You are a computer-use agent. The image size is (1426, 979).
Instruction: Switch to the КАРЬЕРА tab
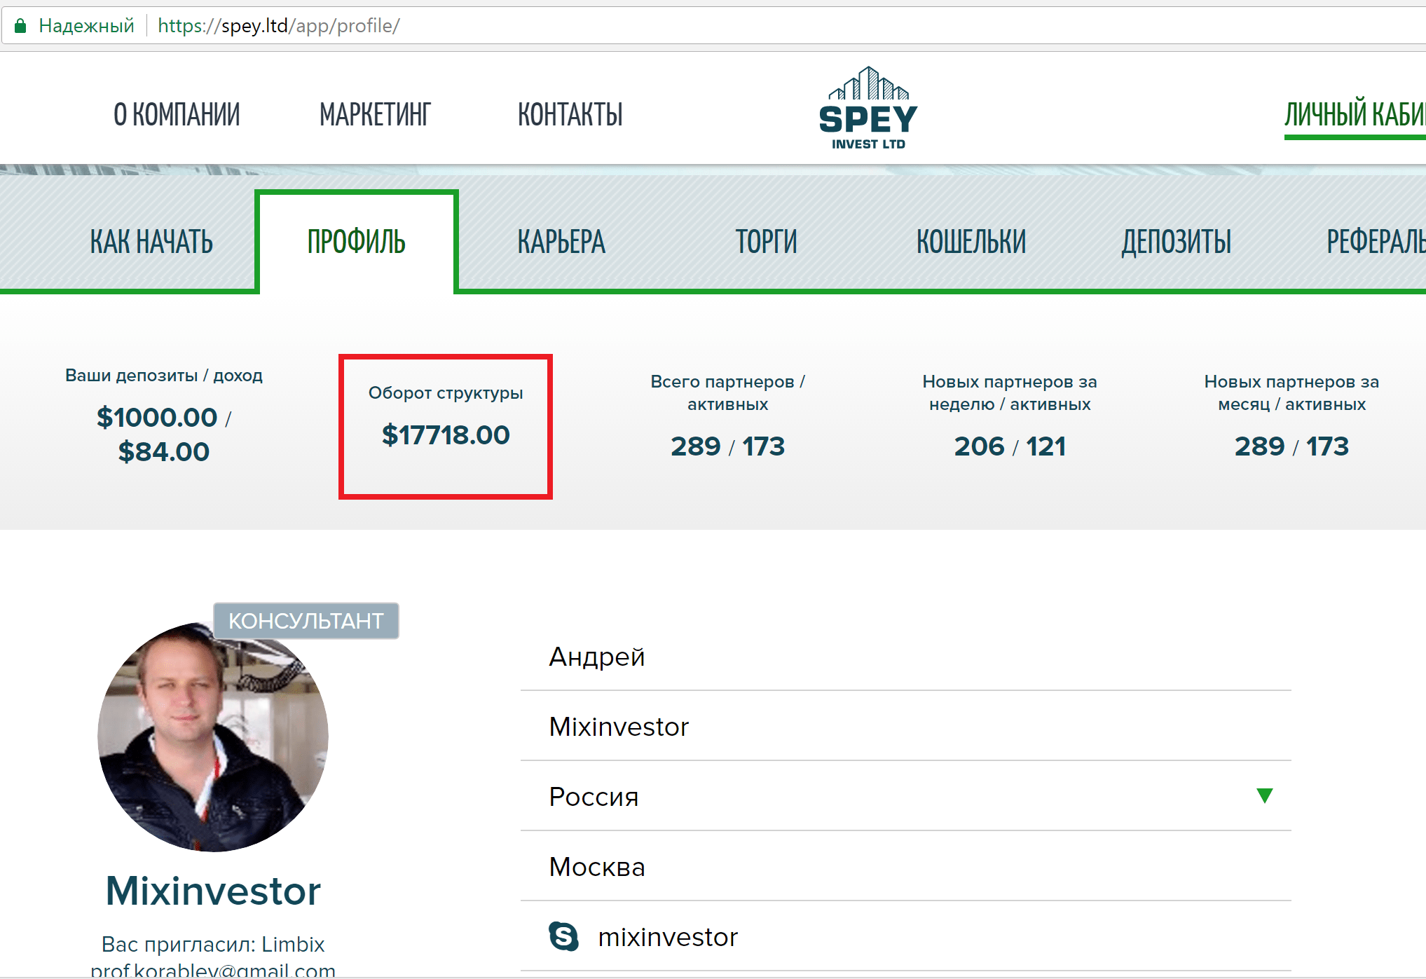[561, 242]
